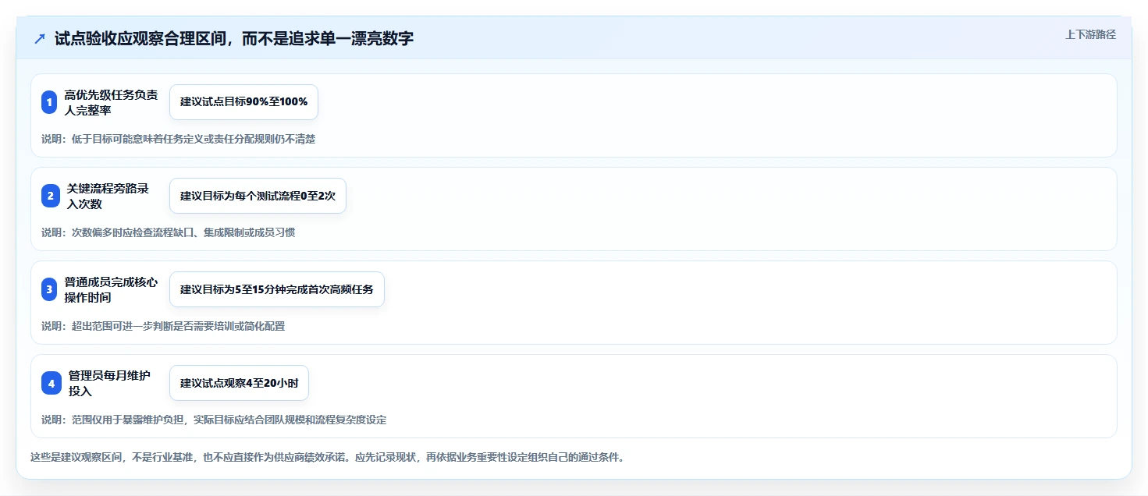Screen dimensions: 1148x496
Task: Select the 高优先级任务负责人完整率 title
Action: [x=112, y=102]
